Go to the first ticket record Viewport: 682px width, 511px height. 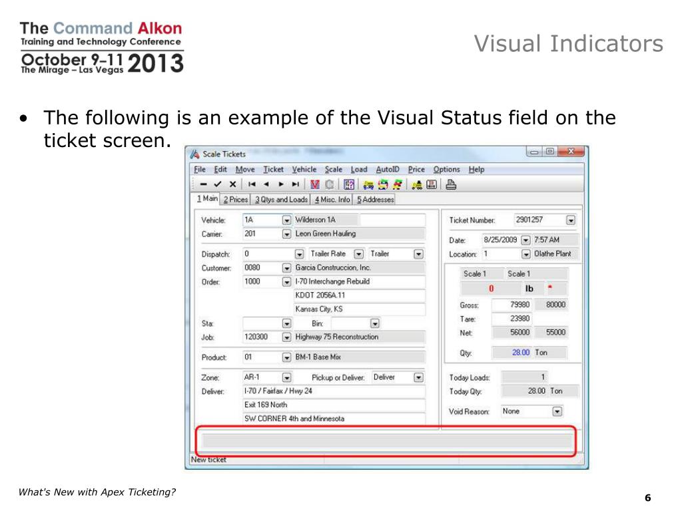coord(252,184)
